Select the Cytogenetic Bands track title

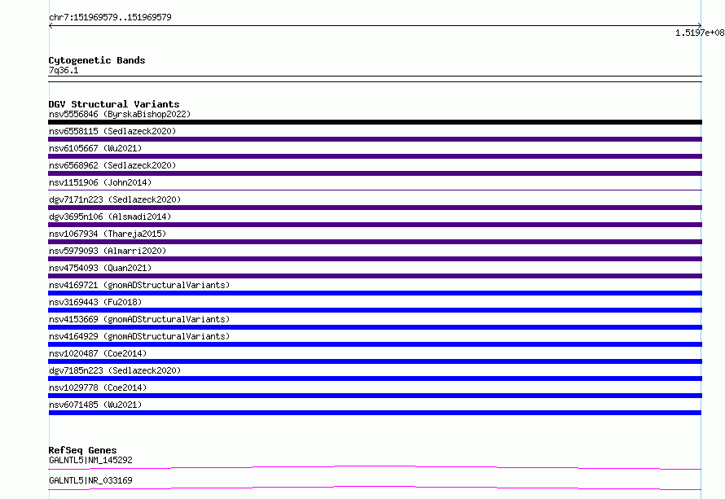[97, 60]
